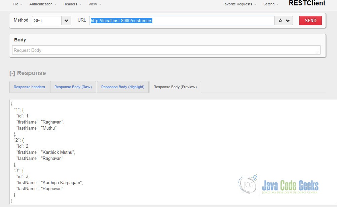Expand the URL history dropdown arrow

coord(288,21)
